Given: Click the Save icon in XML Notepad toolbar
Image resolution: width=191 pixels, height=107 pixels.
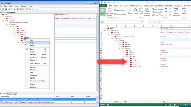Looking at the screenshot, I should [x=6, y=9].
